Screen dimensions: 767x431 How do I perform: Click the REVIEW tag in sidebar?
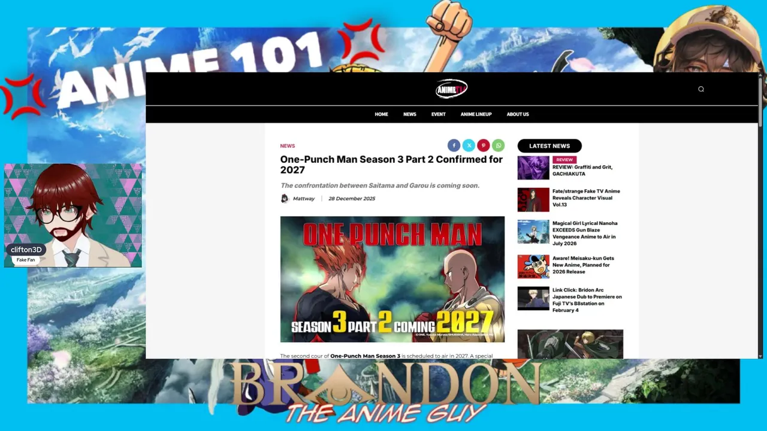click(564, 160)
